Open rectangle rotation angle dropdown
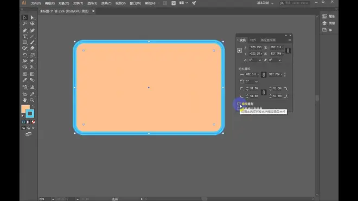Viewport: 358px width, 201px height. (x=257, y=82)
